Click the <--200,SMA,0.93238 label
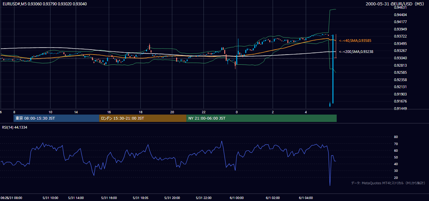Viewport: 429px width, 201px height. point(356,52)
